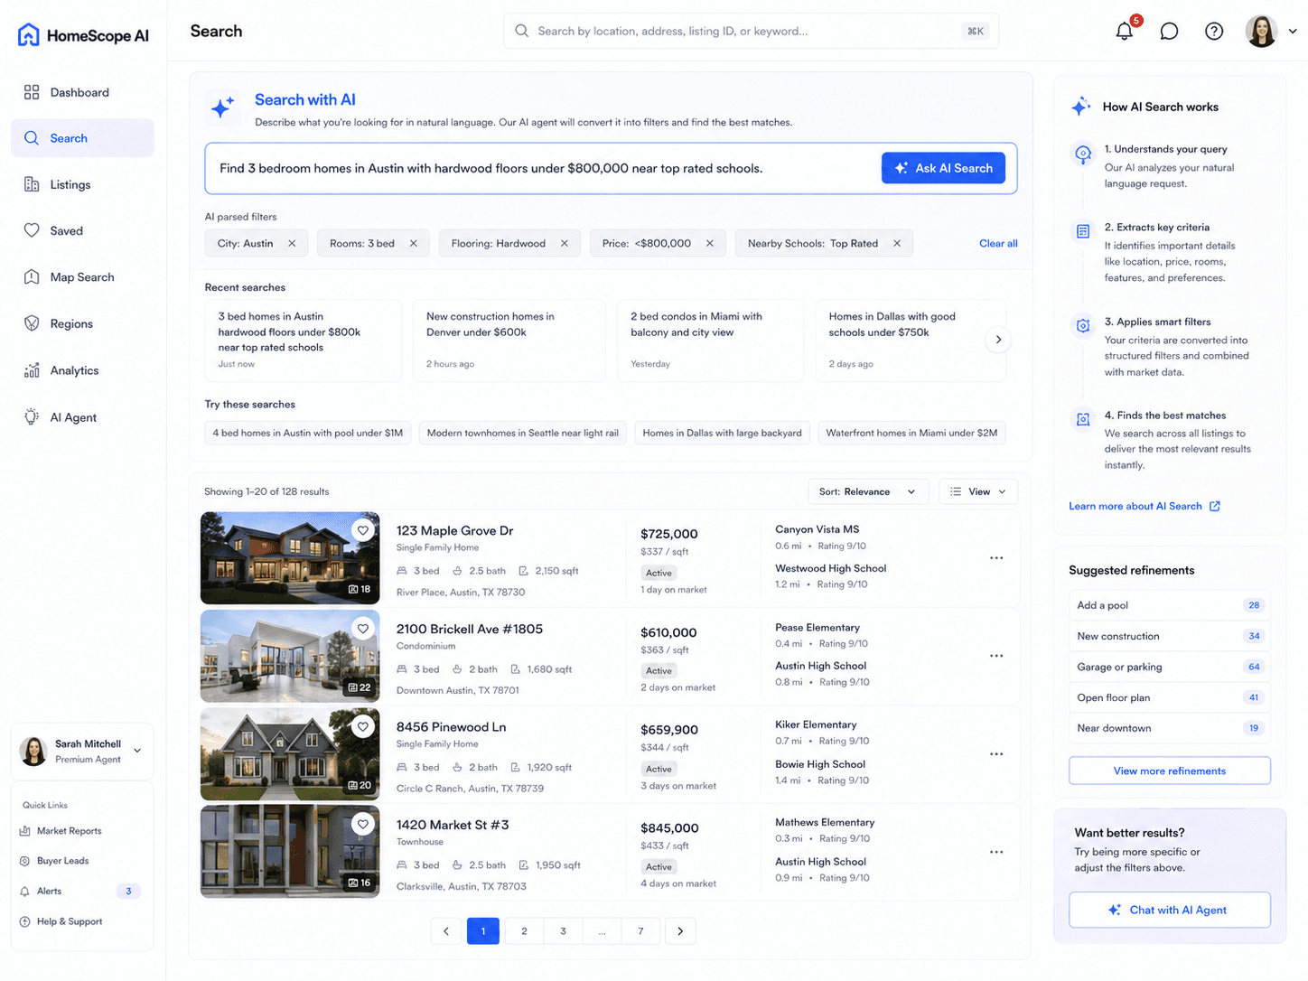Go to the previous results page arrow

[x=446, y=931]
